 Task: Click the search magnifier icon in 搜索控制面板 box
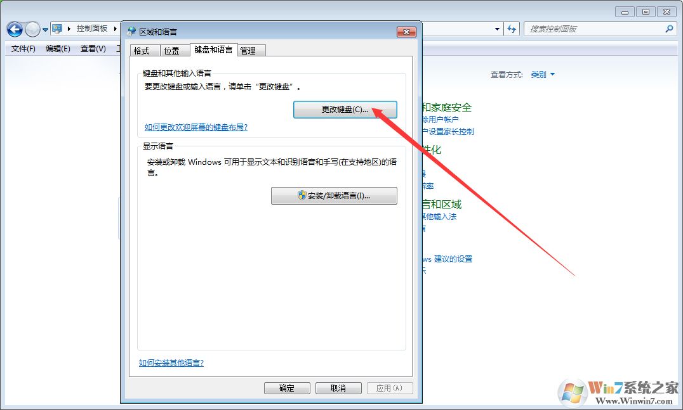(669, 29)
